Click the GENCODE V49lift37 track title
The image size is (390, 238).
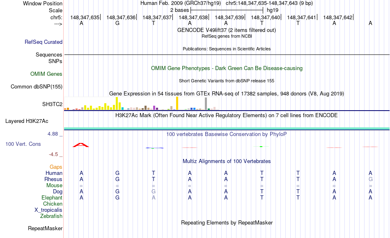(226, 30)
